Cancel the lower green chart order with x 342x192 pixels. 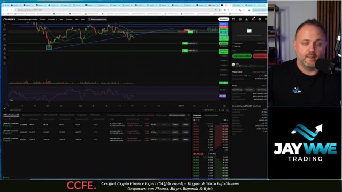197,51
